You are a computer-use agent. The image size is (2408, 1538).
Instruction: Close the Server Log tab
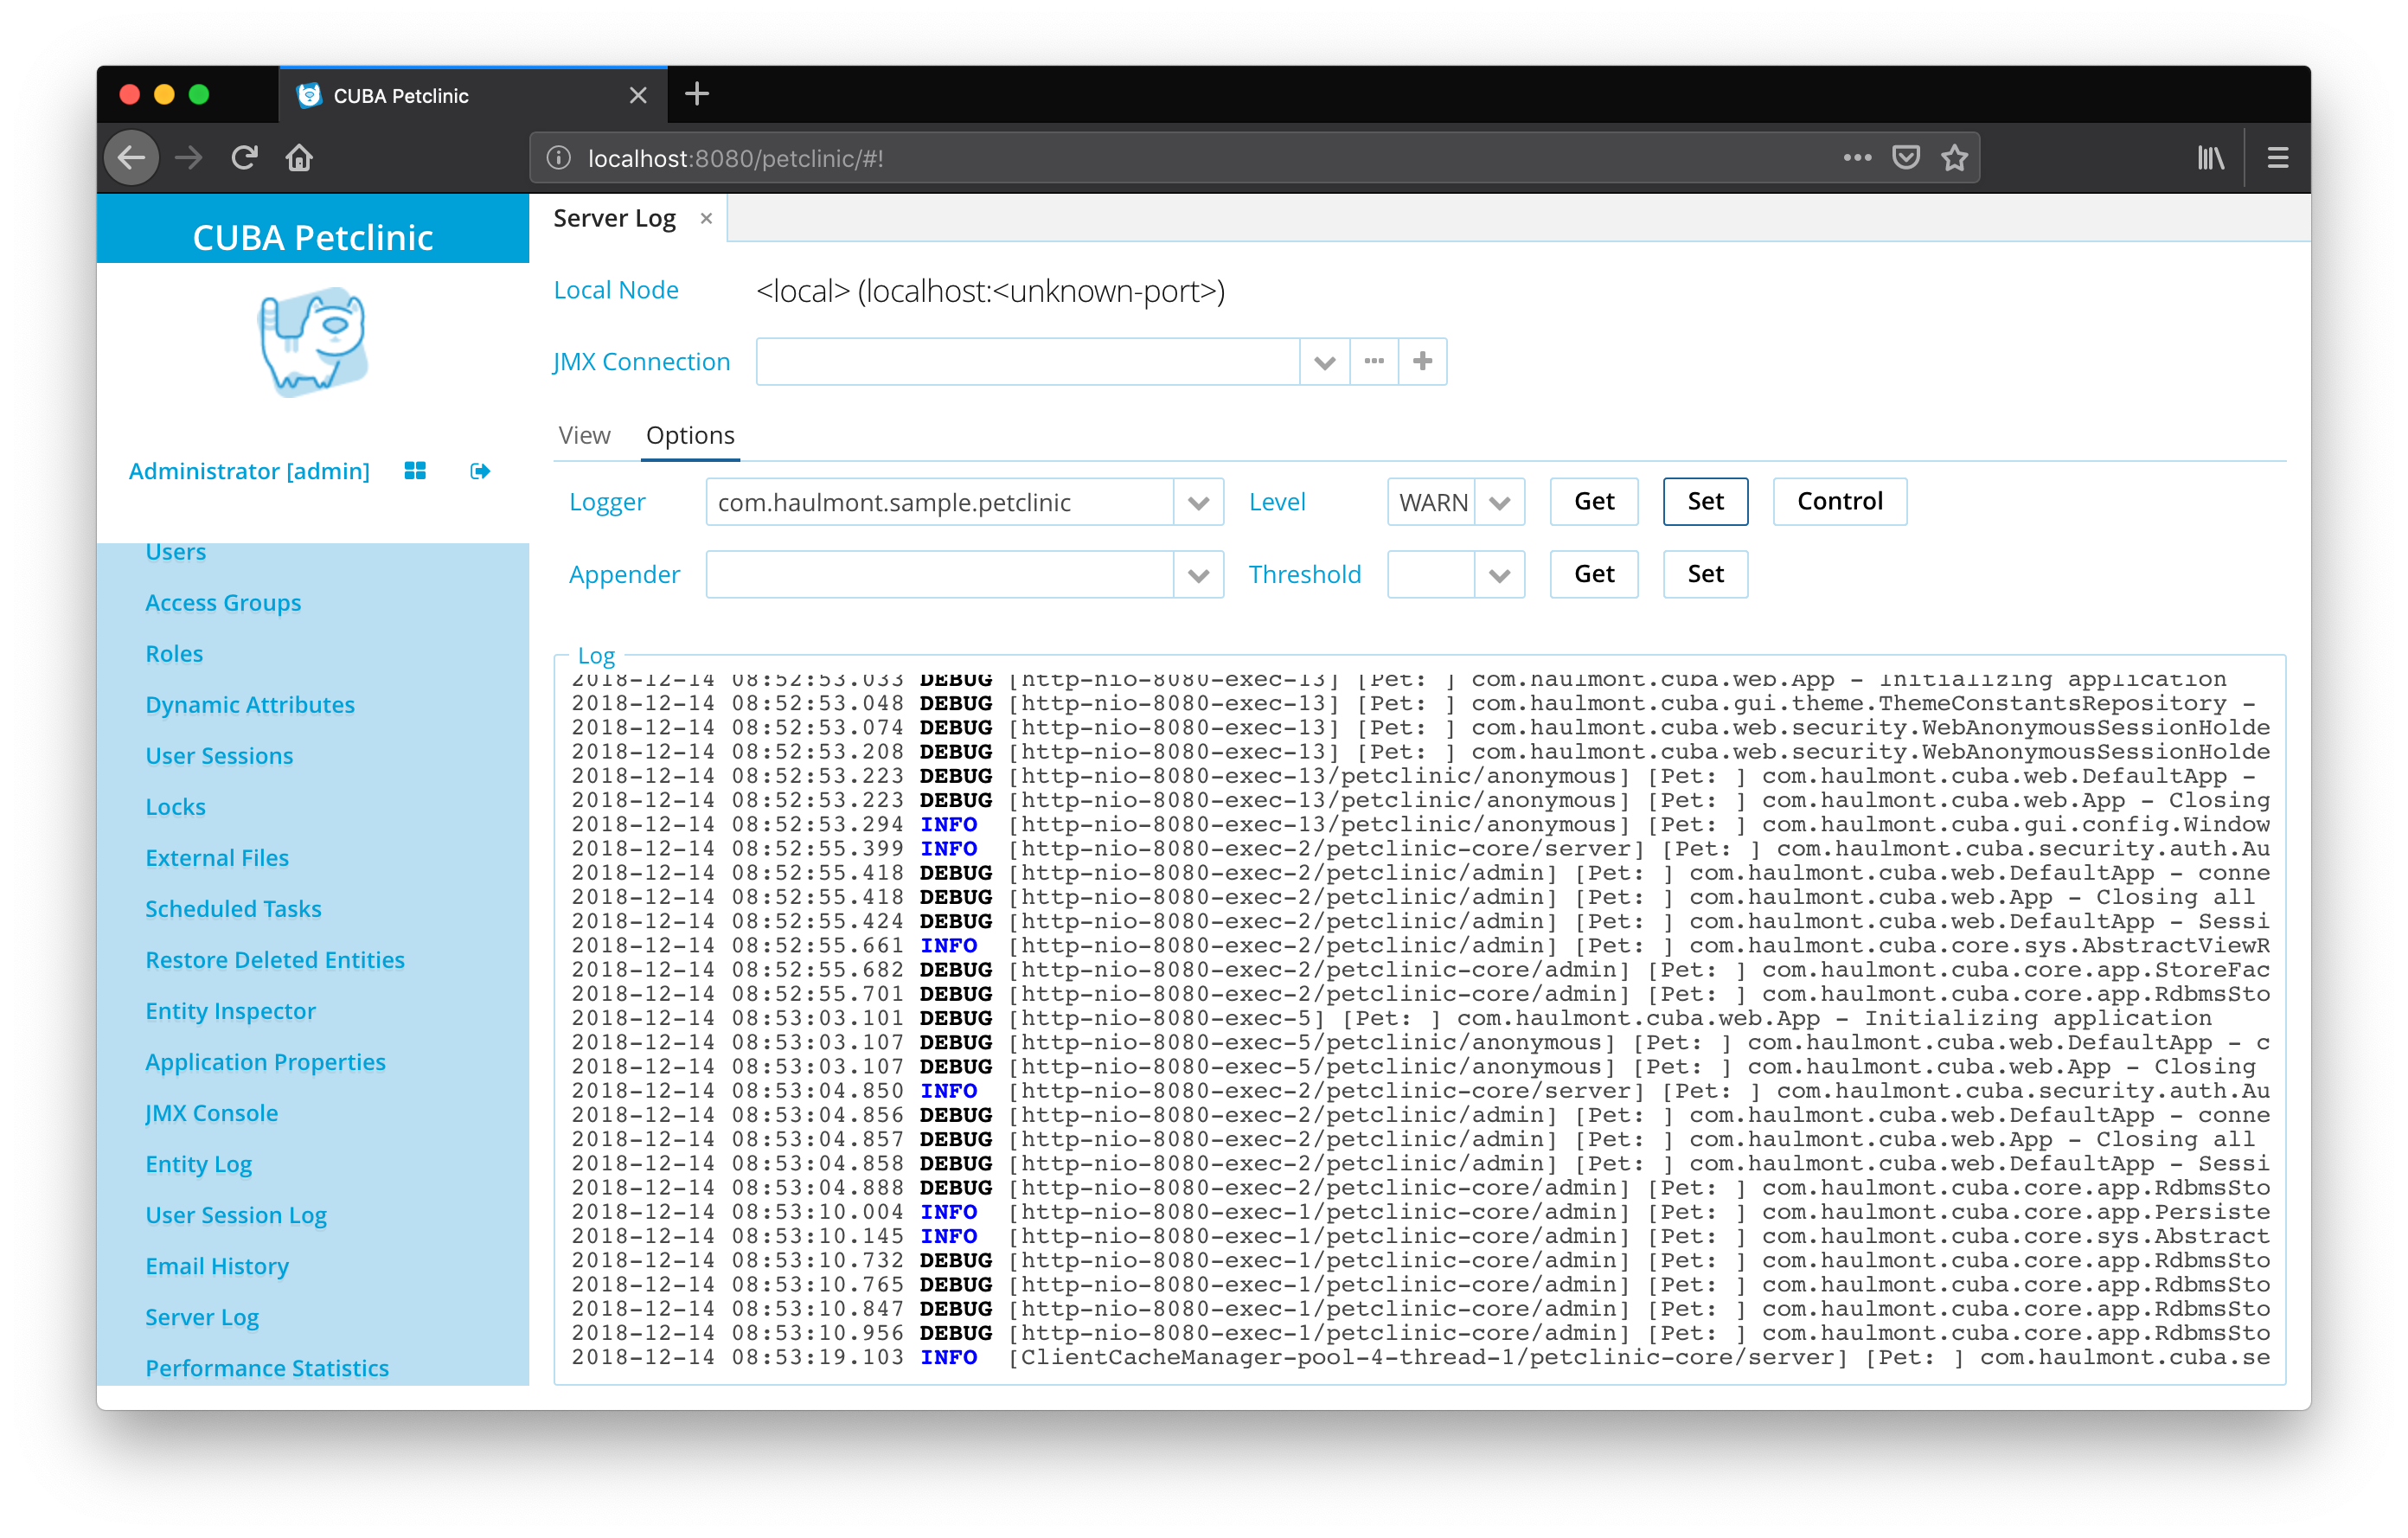coord(706,218)
